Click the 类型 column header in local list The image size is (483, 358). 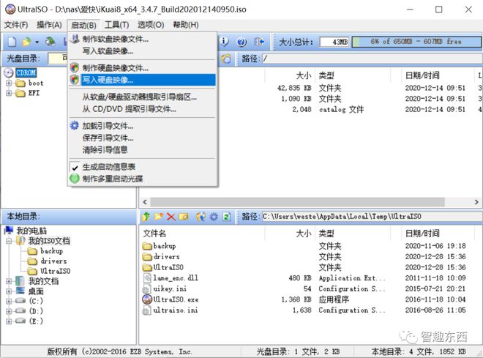click(x=353, y=234)
